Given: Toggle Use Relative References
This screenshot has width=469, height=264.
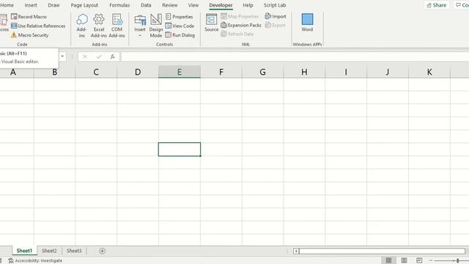Looking at the screenshot, I should point(38,26).
